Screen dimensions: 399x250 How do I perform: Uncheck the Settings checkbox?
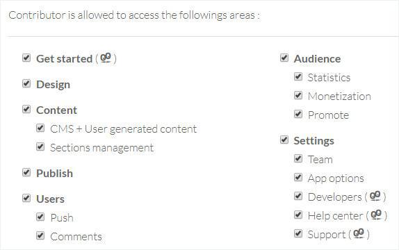(x=284, y=140)
